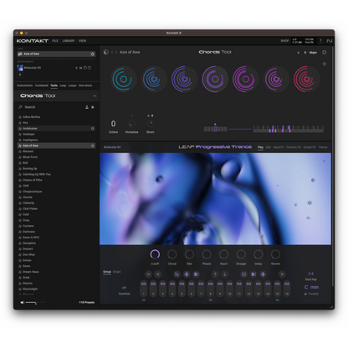Screen dimensions: 348x348
Task: Click the SHOP button
Action: pos(284,41)
